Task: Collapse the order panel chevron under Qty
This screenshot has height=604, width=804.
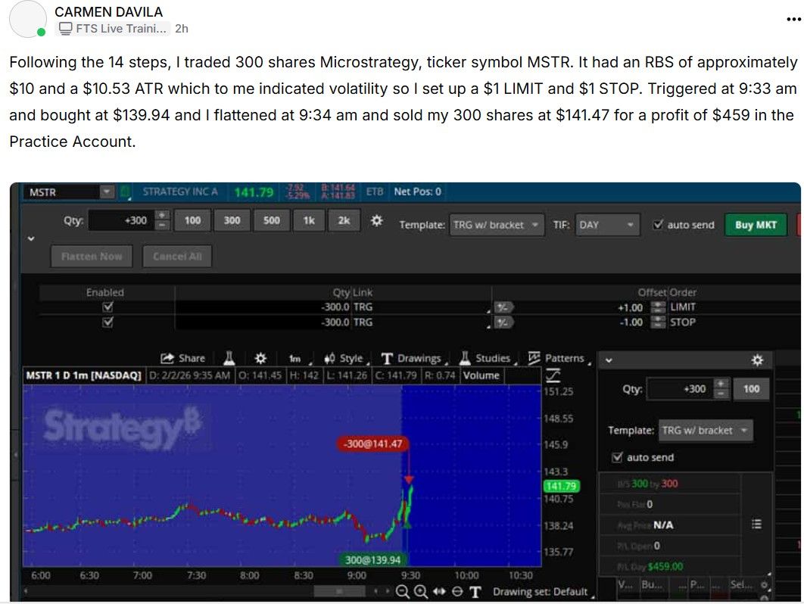Action: (31, 238)
